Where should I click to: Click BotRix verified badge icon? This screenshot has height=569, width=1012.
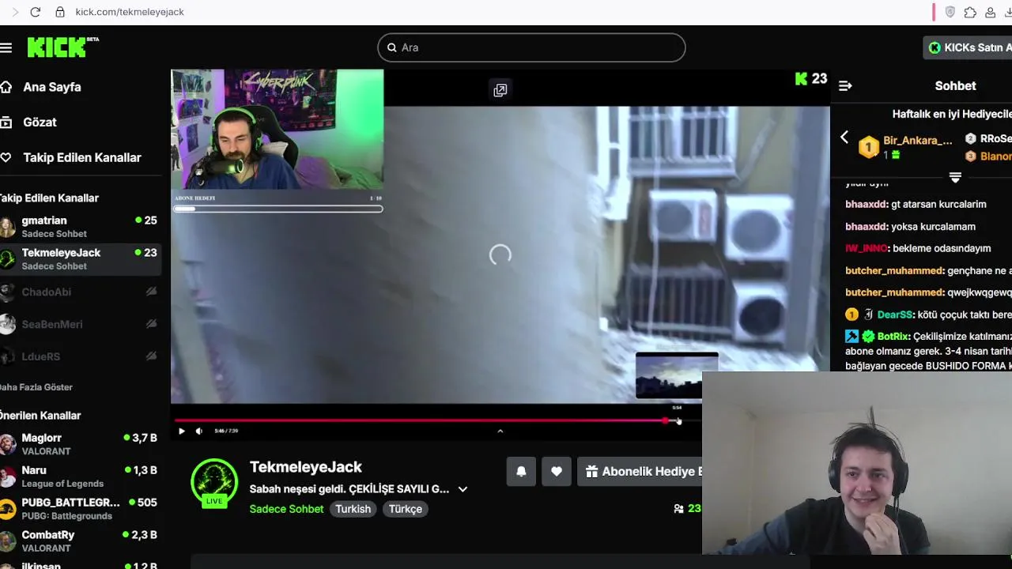868,337
